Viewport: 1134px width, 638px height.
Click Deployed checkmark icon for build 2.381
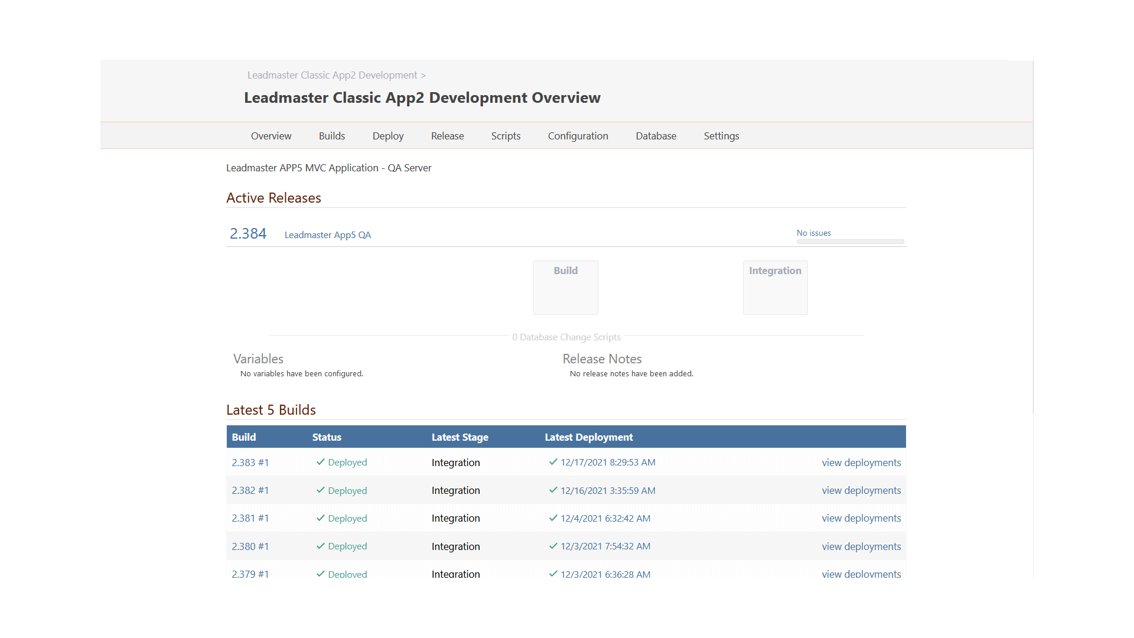point(321,517)
